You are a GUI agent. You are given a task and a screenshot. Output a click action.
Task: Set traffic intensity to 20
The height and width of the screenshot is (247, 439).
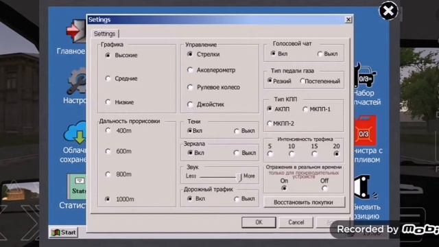coord(336,154)
